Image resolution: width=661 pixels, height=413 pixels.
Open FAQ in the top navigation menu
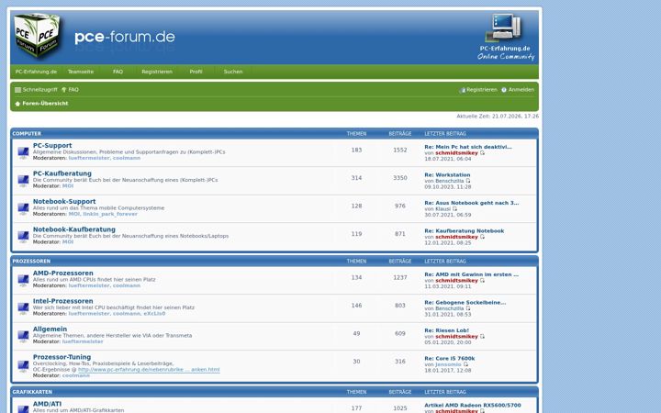[118, 72]
